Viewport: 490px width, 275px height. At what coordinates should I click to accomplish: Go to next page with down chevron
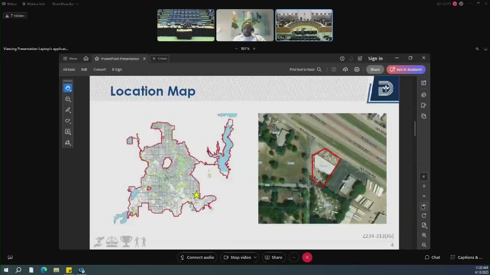(x=424, y=206)
